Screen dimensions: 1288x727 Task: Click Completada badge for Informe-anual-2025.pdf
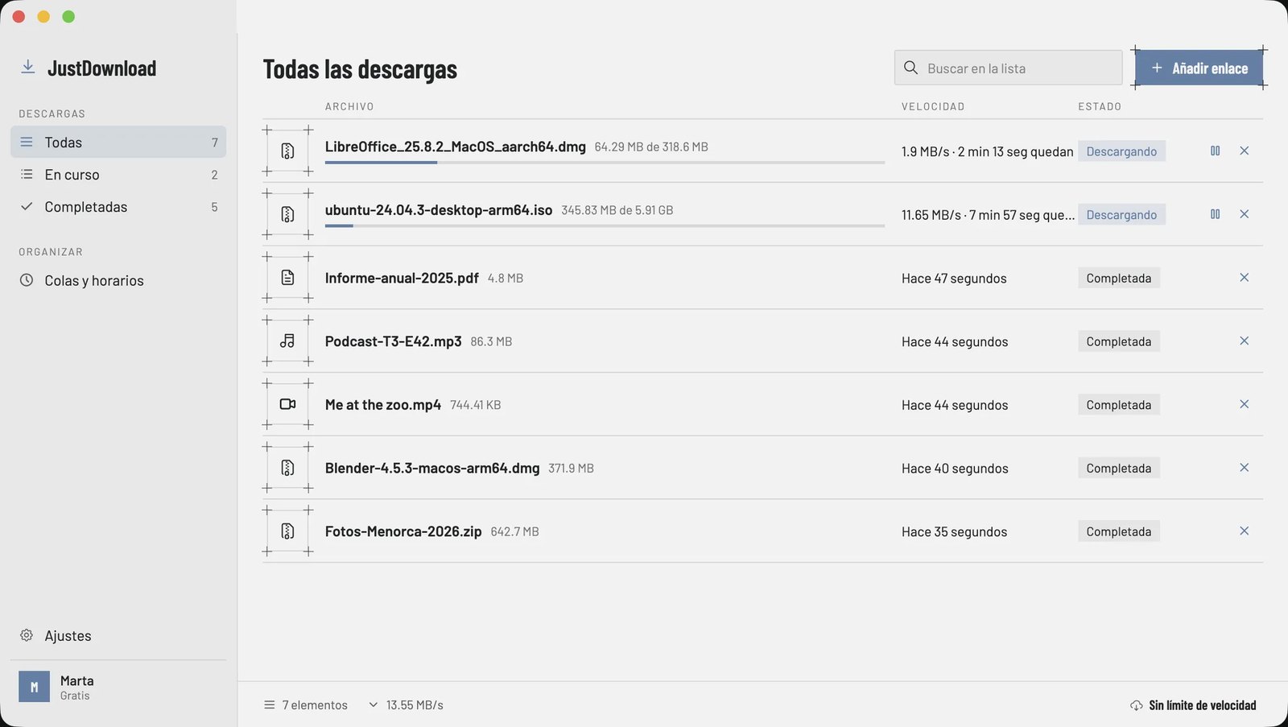pyautogui.click(x=1119, y=279)
